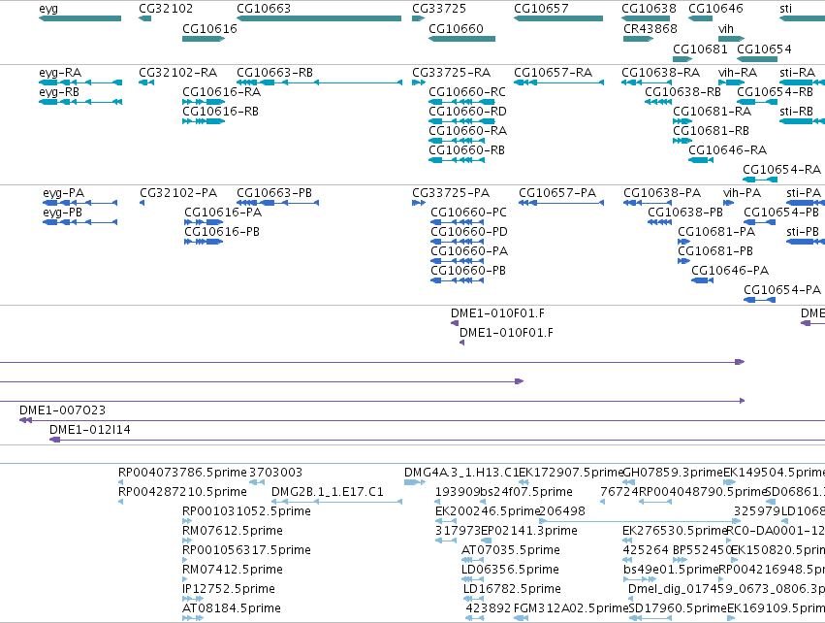This screenshot has width=825, height=623.
Task: Click the LD16782.5prime EST
Action: (473, 599)
